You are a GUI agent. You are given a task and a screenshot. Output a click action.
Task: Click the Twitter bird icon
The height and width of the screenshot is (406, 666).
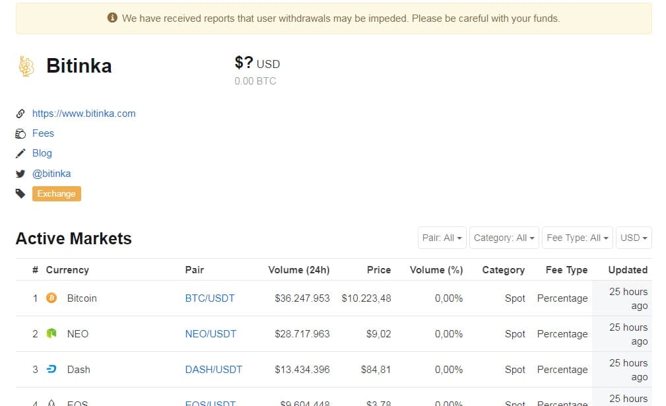20,174
